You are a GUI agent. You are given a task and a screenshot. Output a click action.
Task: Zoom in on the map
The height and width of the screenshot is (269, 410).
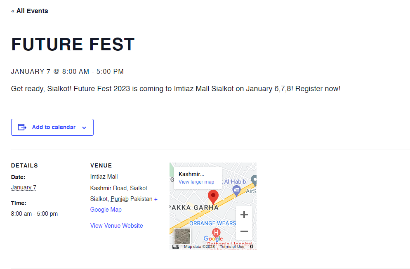(x=244, y=215)
